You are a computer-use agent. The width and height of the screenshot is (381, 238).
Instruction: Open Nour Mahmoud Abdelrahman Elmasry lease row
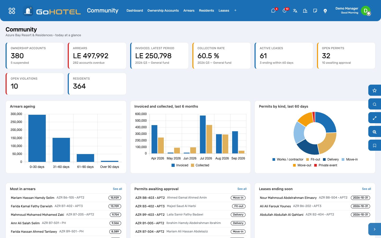315,198
